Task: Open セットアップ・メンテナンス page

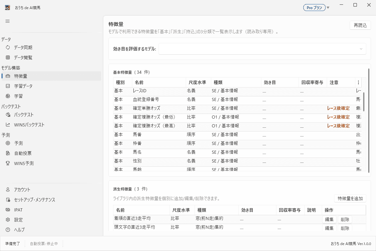Action: click(x=51, y=200)
